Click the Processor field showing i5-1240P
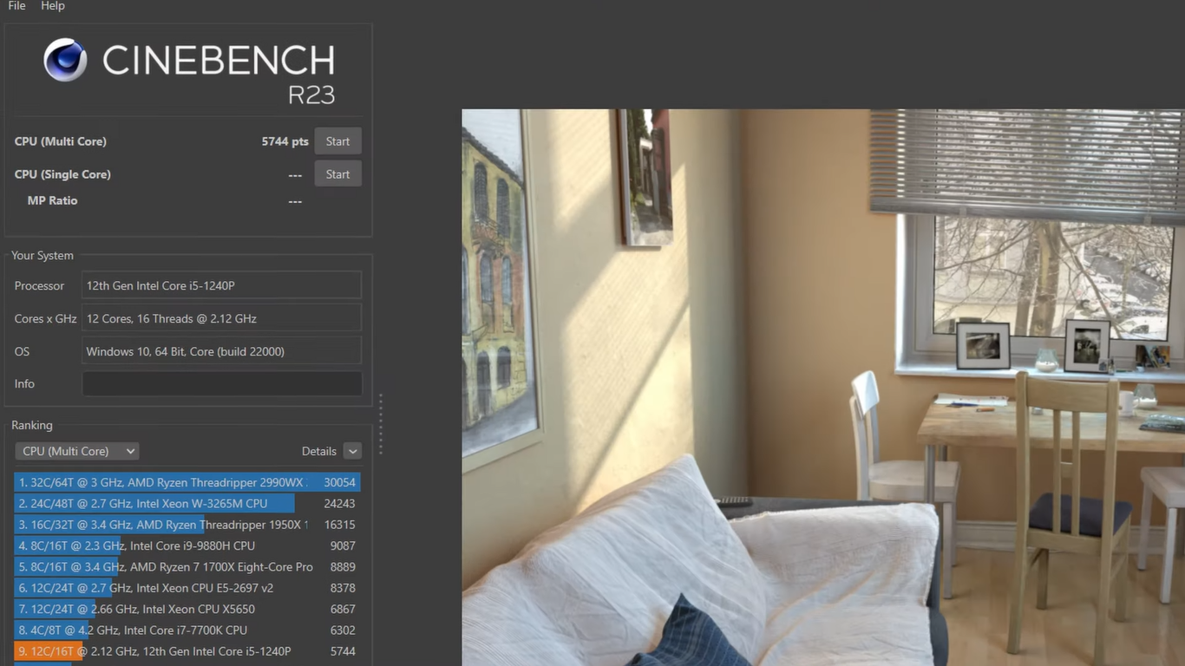The width and height of the screenshot is (1185, 666). coord(221,285)
